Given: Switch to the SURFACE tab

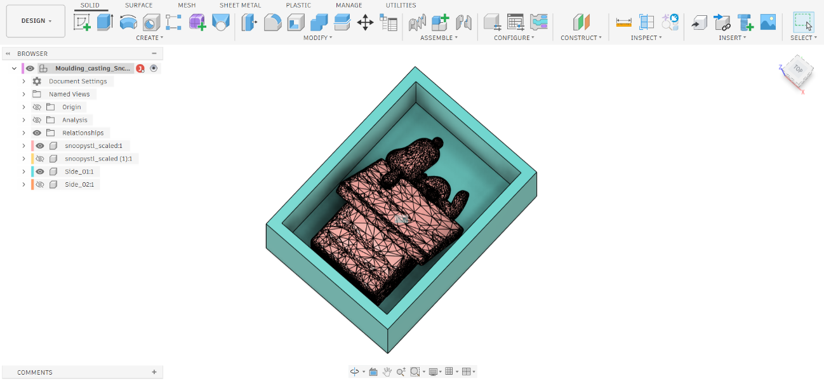Looking at the screenshot, I should 138,5.
